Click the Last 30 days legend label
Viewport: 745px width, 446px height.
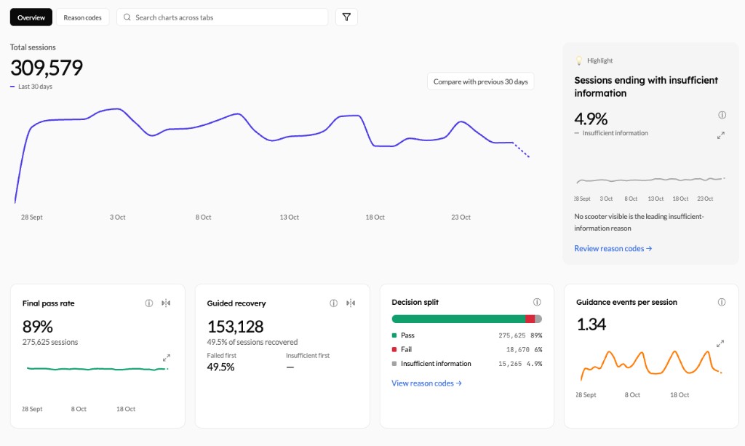(35, 87)
